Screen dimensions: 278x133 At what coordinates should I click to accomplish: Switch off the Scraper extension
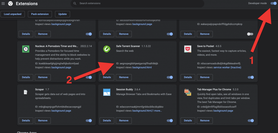click(89, 121)
